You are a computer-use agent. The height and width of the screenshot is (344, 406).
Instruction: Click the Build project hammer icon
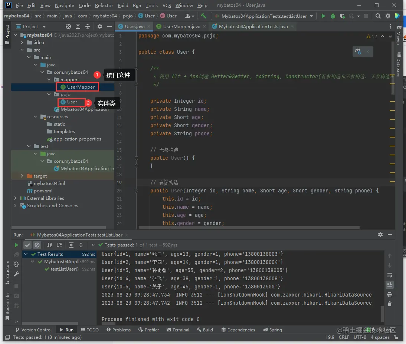tap(203, 16)
